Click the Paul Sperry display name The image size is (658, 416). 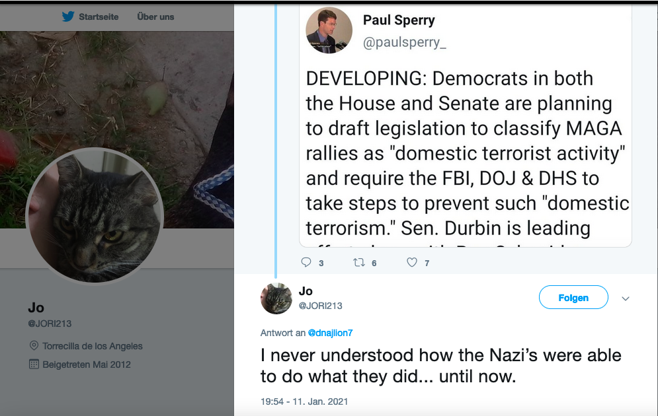(399, 20)
